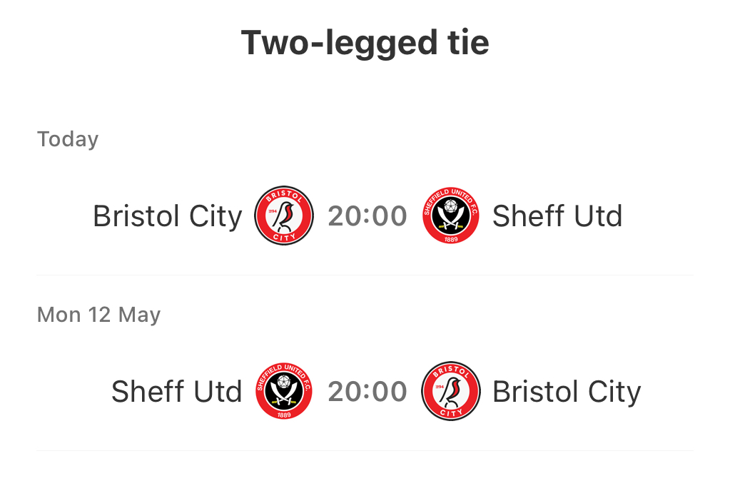Click Bristol City crest in today's match
Viewport: 730px width, 481px height.
tap(284, 216)
